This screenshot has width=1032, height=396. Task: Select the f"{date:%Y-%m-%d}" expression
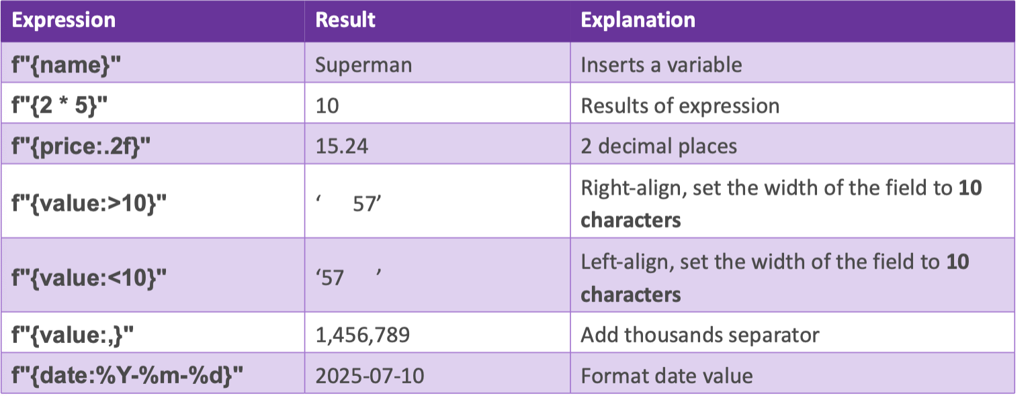[x=127, y=375]
